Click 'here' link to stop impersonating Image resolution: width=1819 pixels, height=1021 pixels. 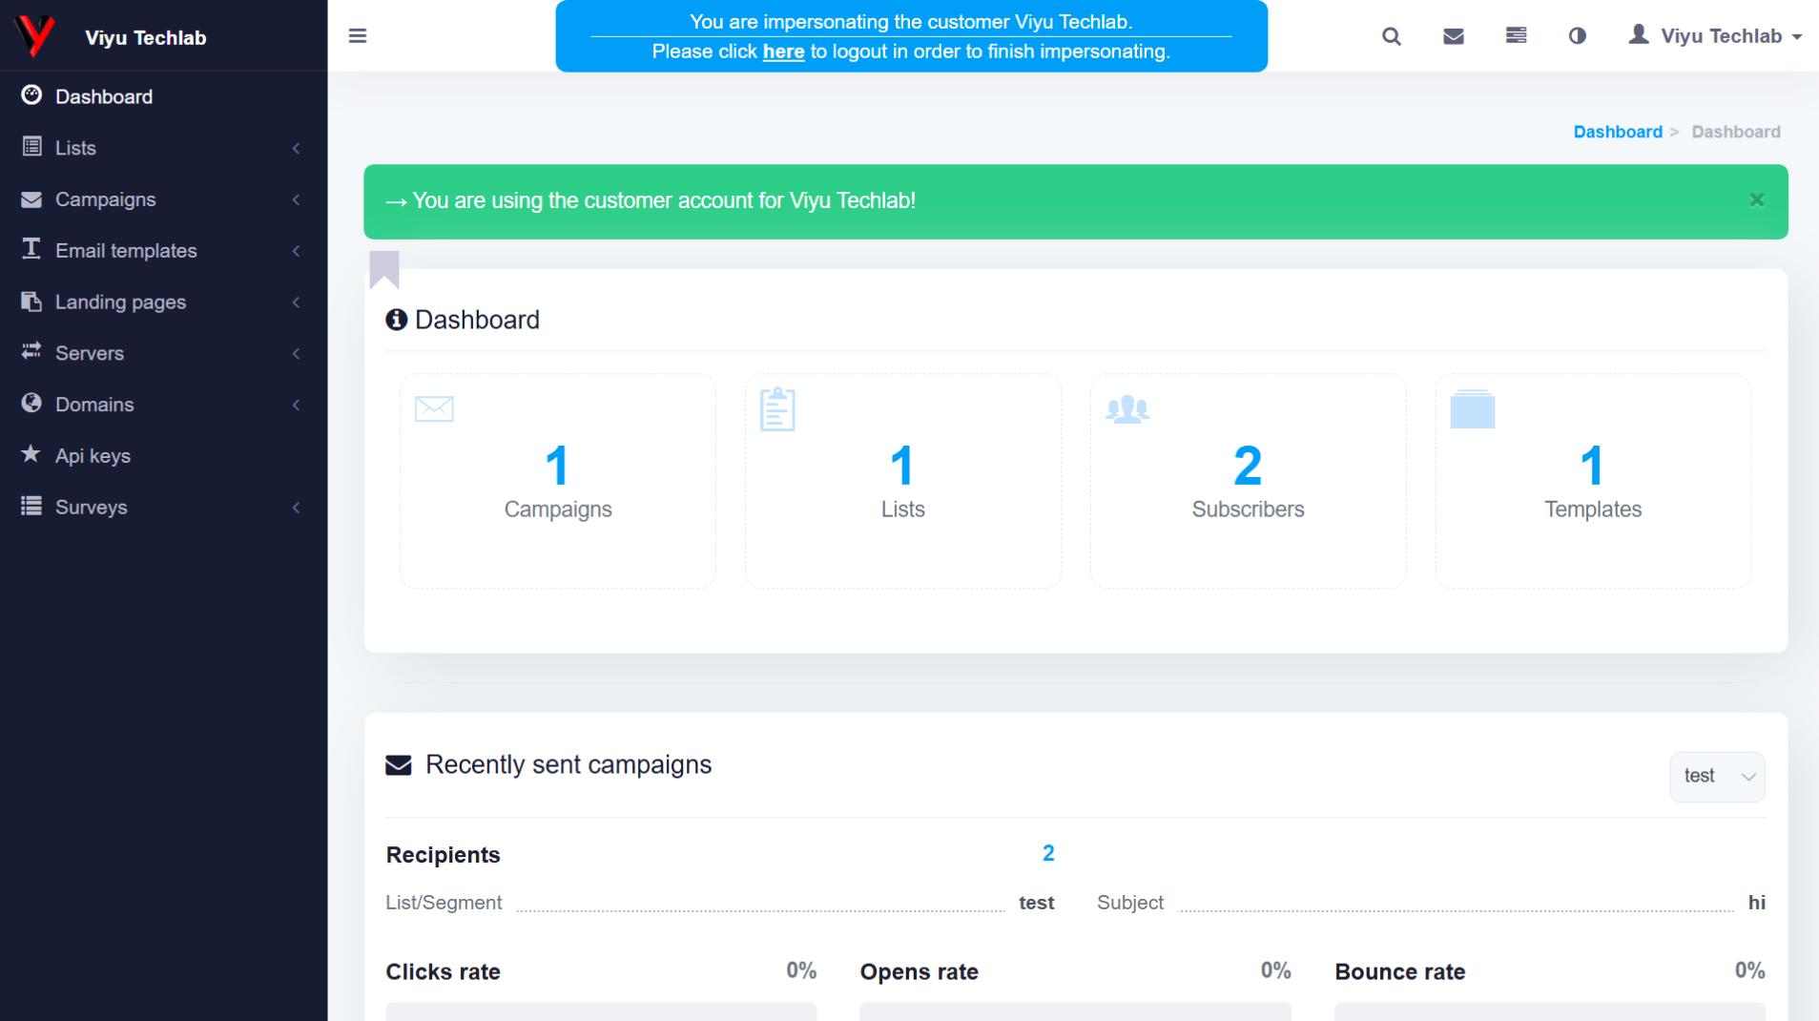(x=783, y=52)
